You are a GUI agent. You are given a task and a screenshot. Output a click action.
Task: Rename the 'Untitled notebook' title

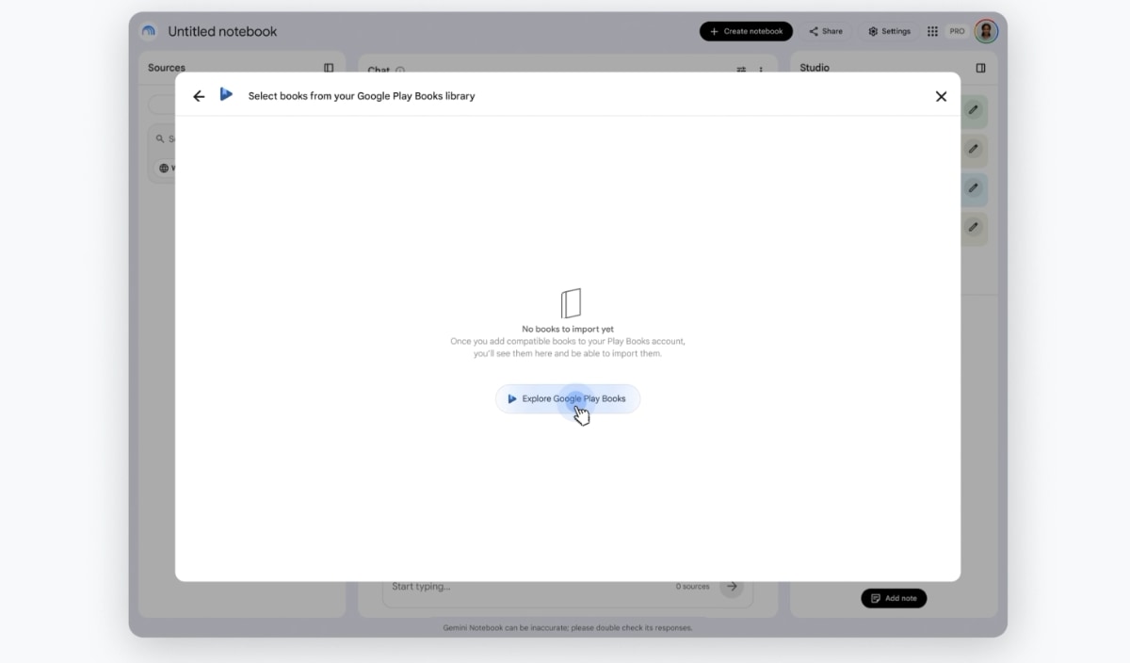(x=222, y=31)
